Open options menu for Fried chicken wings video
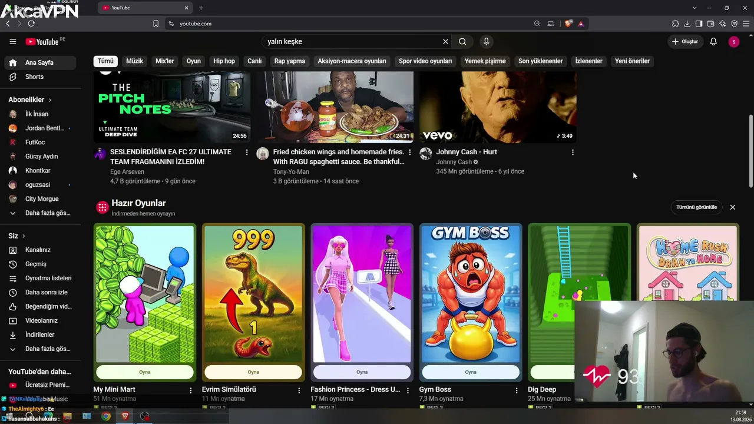754x424 pixels. click(x=409, y=152)
